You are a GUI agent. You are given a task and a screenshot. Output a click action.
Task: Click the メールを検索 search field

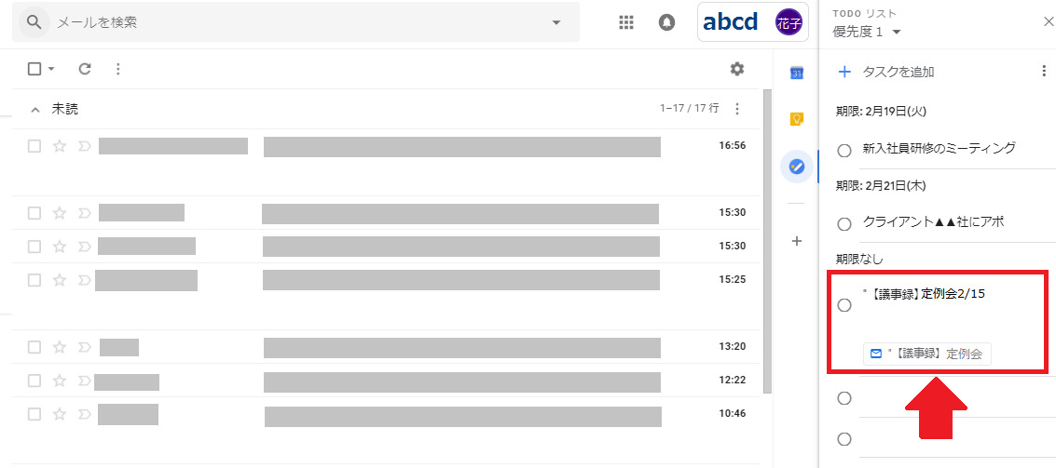tap(298, 22)
